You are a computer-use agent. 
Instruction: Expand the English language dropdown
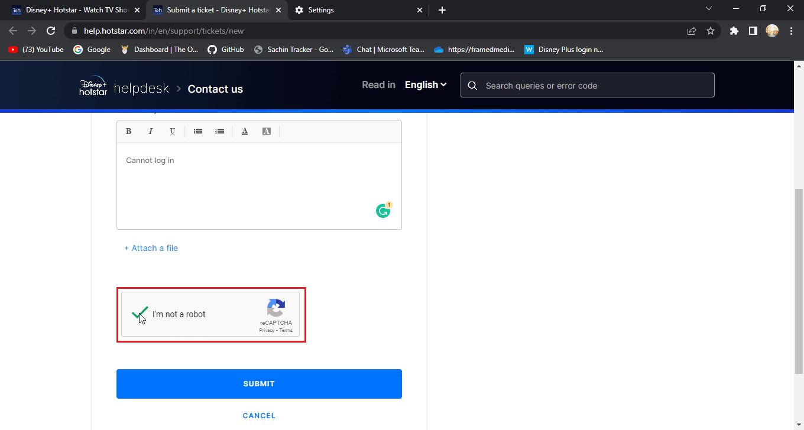click(x=426, y=85)
